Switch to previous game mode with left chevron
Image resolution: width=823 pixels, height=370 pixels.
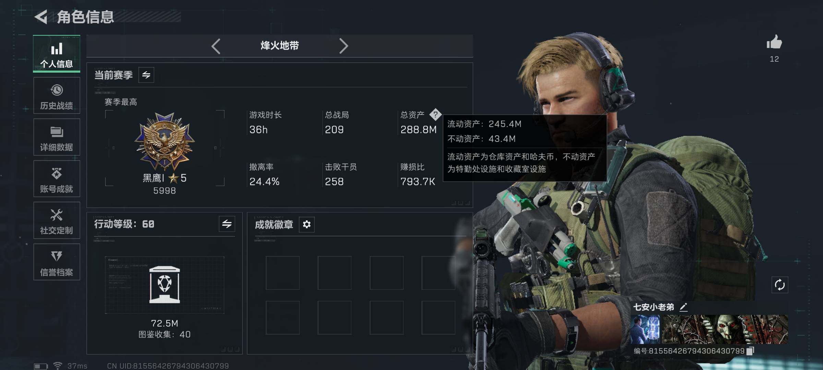216,46
